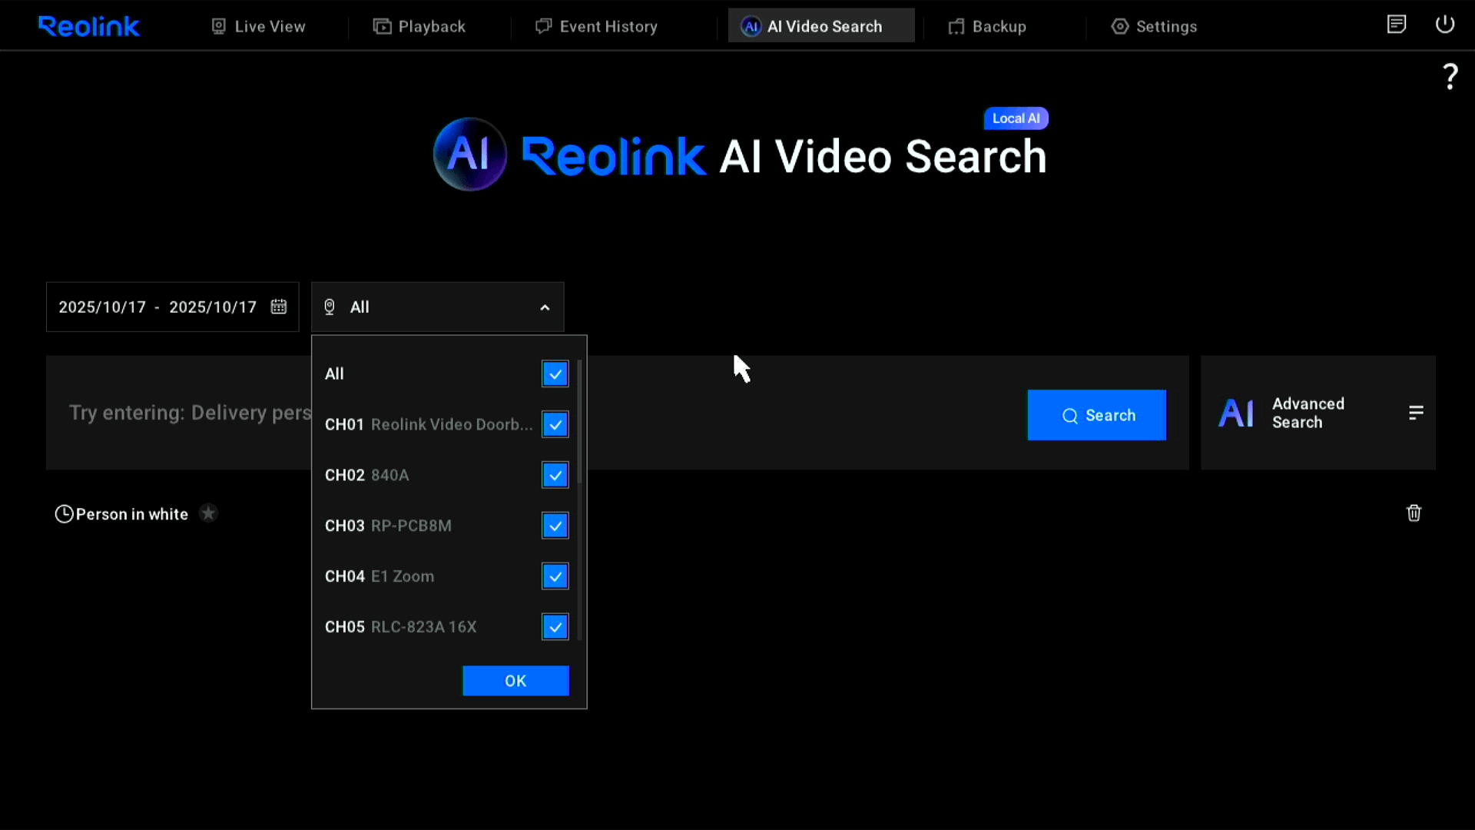This screenshot has width=1475, height=830.
Task: Favorite the 'Person in white' star
Action: click(208, 513)
